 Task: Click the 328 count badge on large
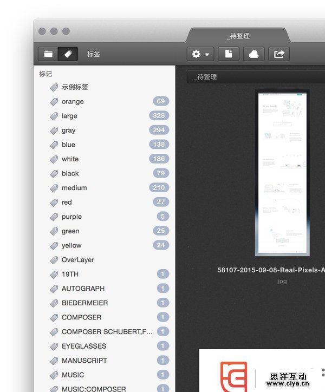pos(159,115)
